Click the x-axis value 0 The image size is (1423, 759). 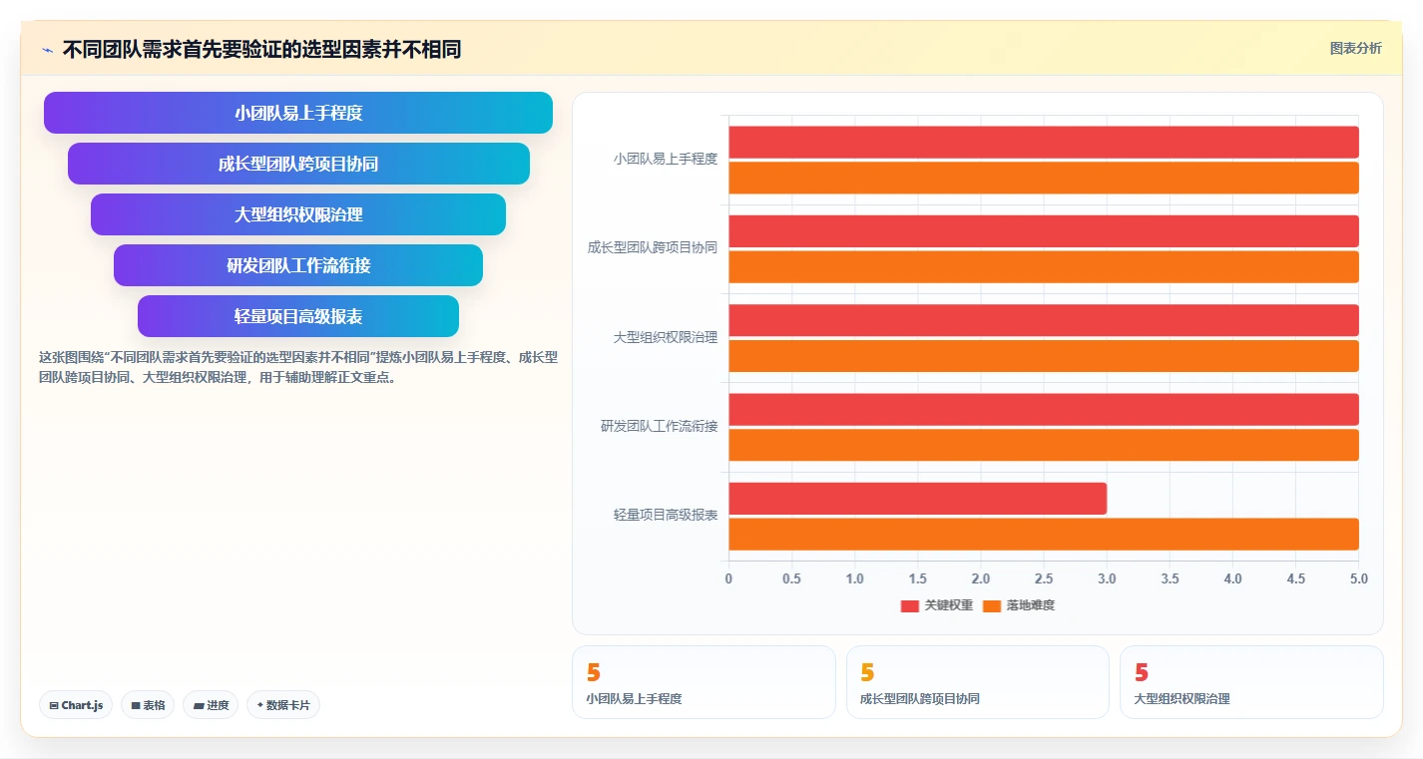pos(728,578)
